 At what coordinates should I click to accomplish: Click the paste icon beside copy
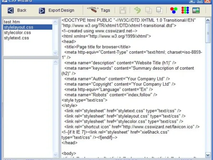tap(159, 10)
